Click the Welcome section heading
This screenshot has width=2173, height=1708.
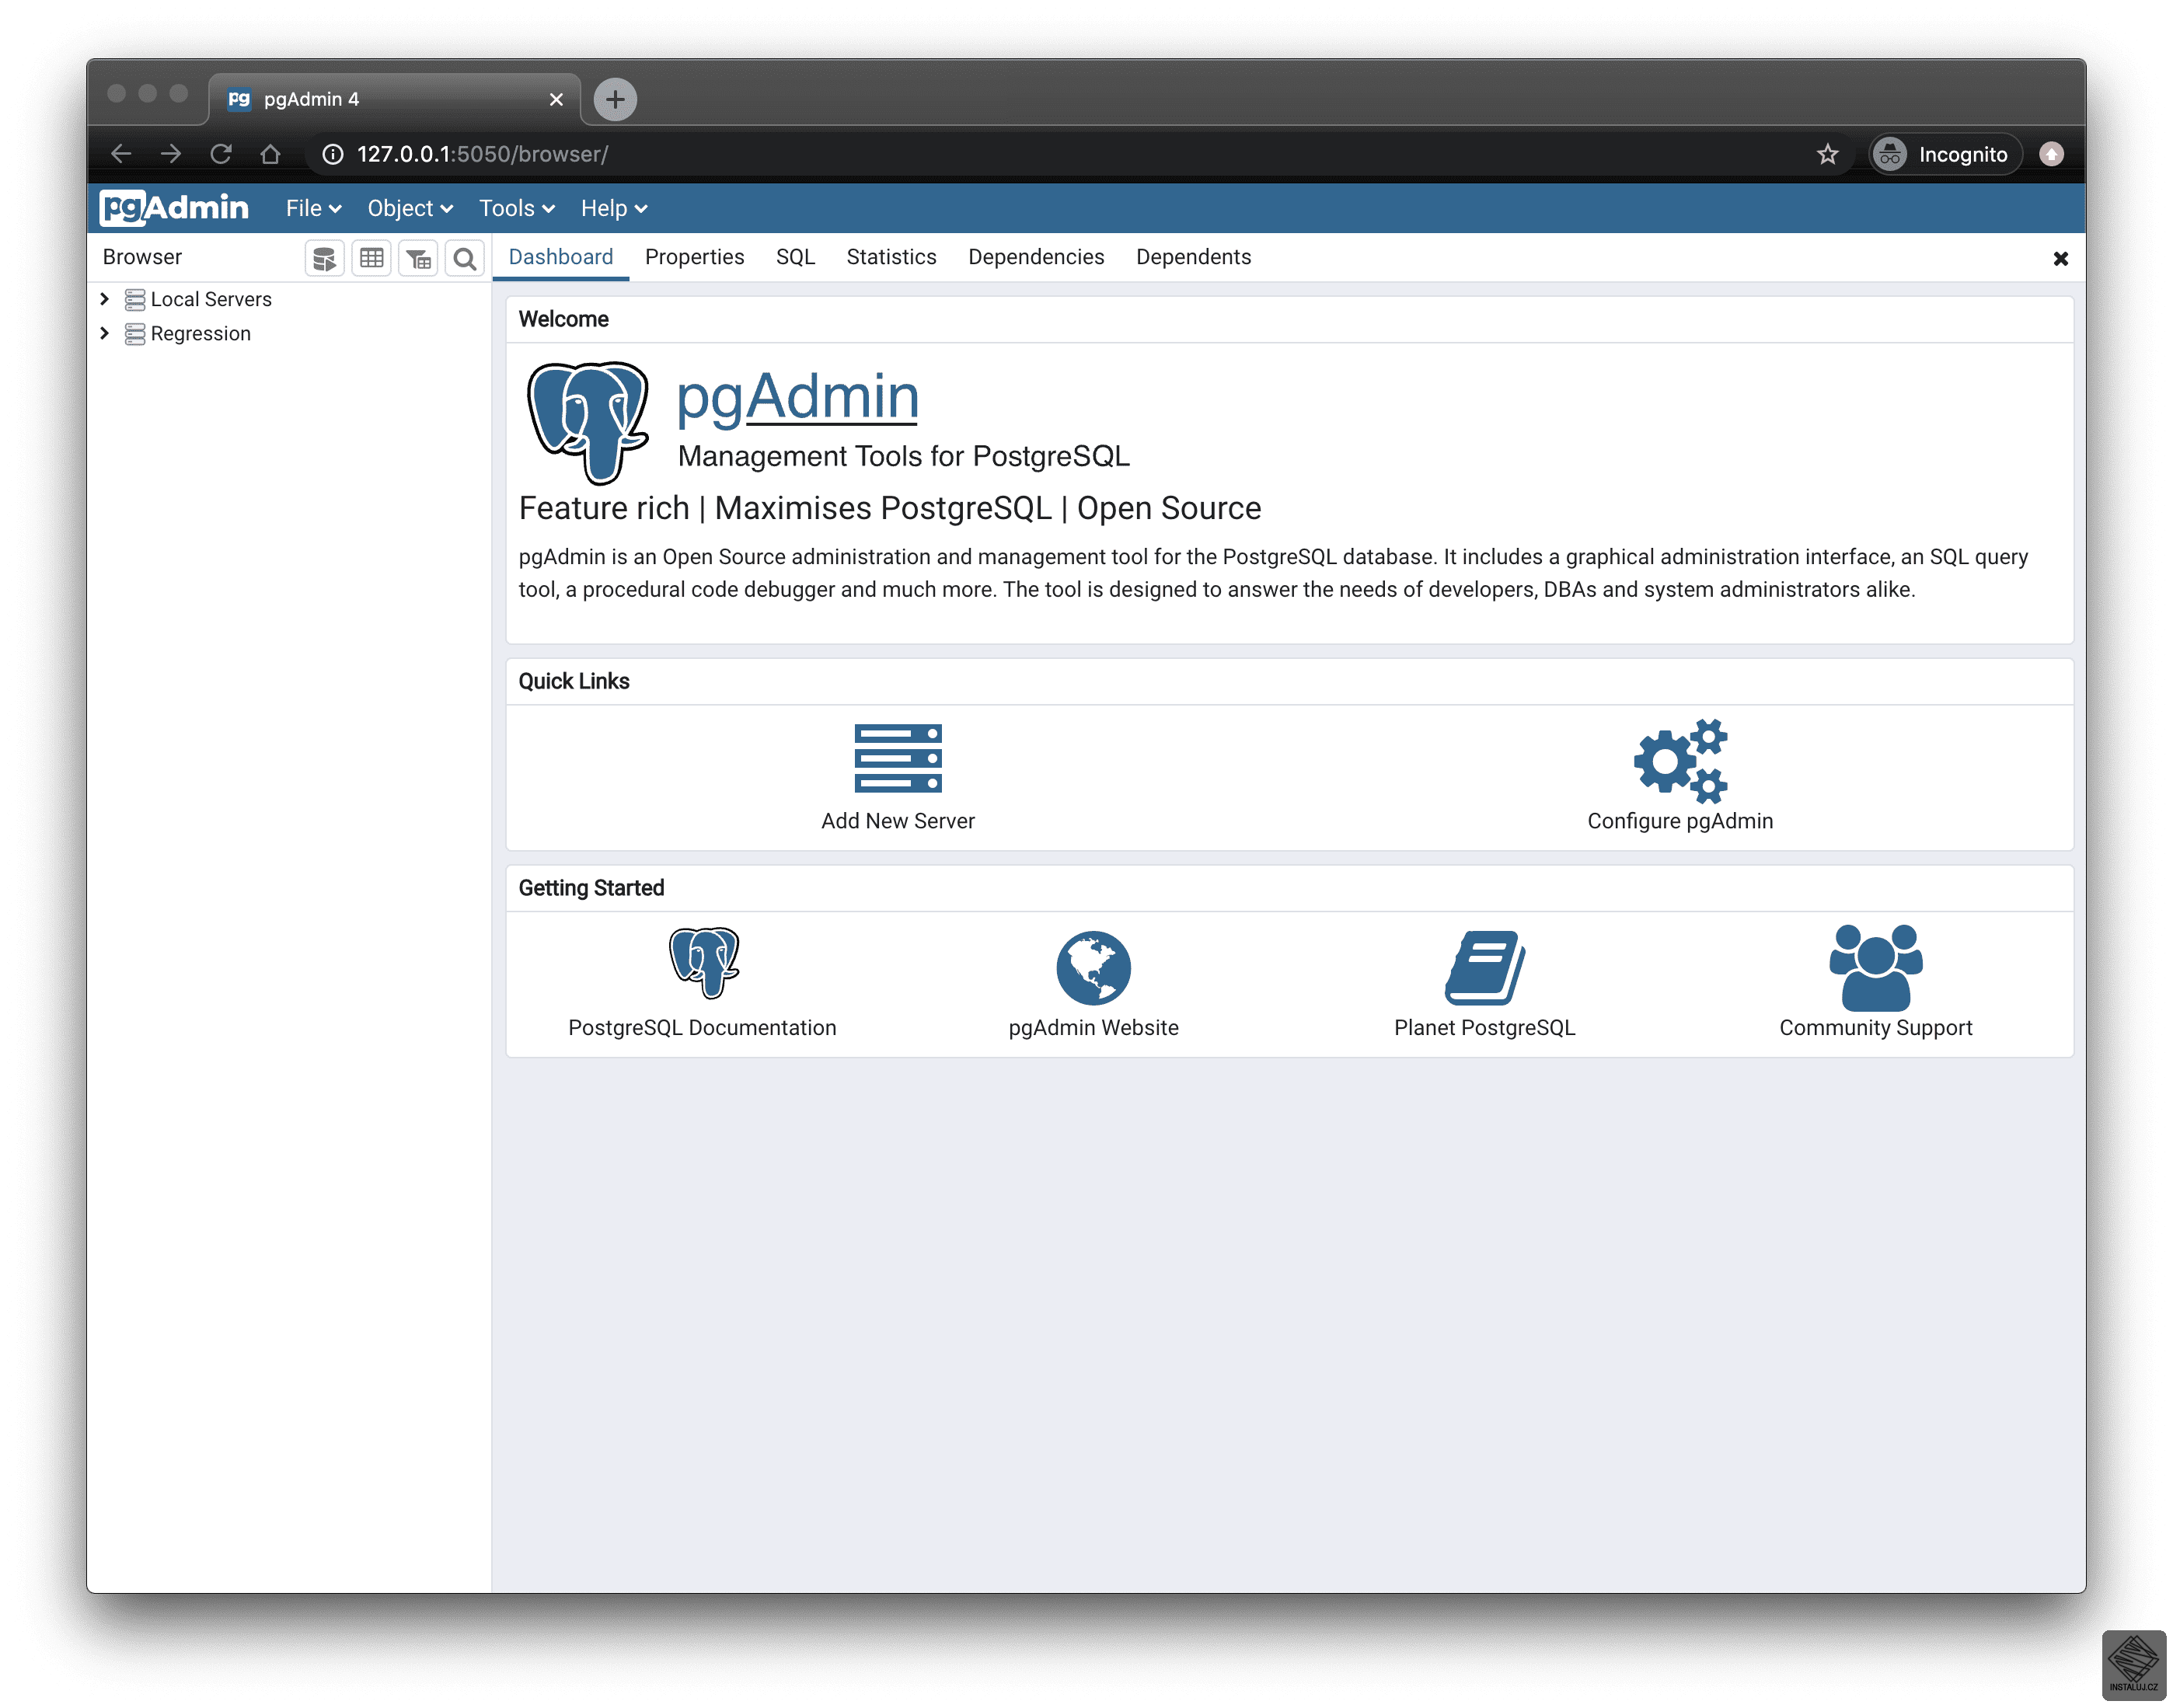pos(563,319)
